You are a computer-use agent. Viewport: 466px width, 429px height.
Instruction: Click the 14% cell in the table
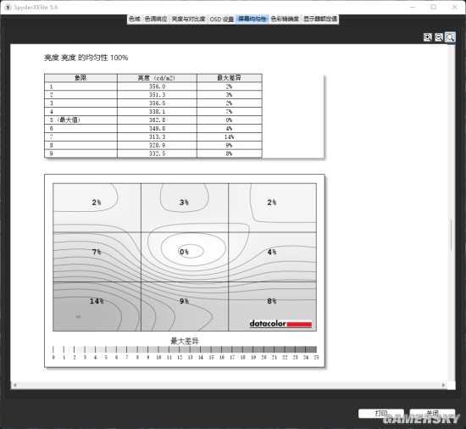[x=229, y=136]
